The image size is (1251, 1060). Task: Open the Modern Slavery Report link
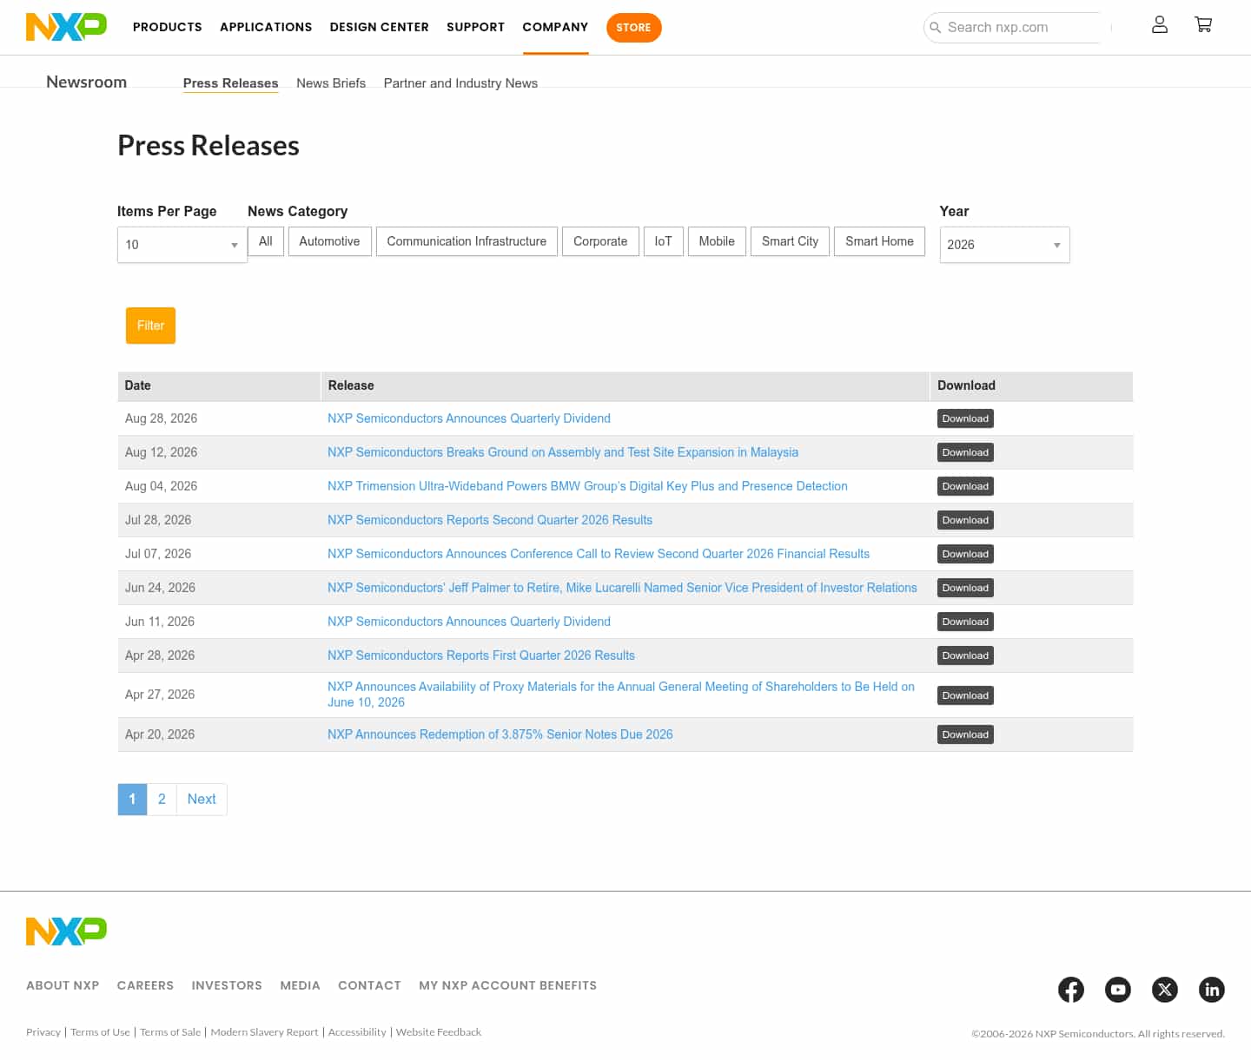click(264, 1032)
